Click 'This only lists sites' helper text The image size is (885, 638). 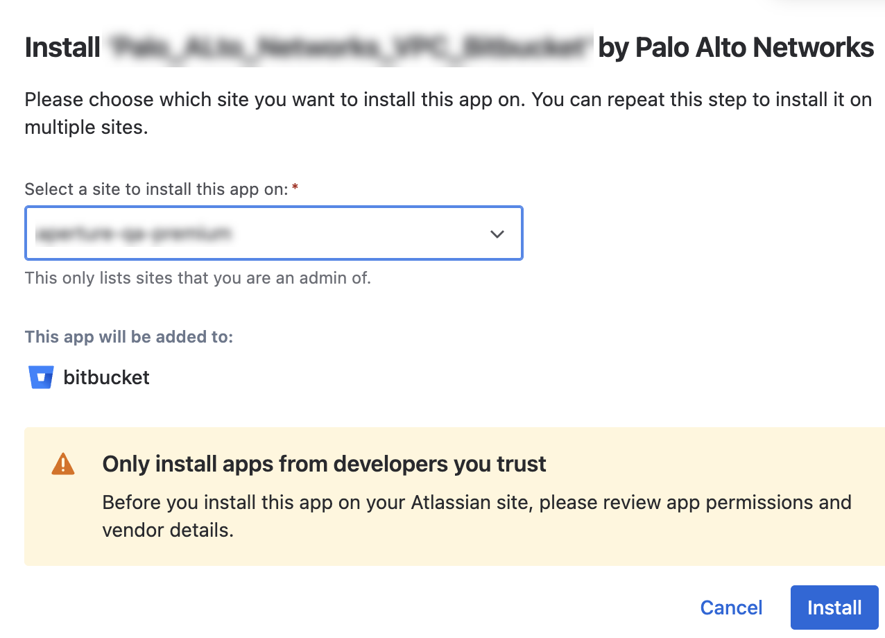coord(198,278)
